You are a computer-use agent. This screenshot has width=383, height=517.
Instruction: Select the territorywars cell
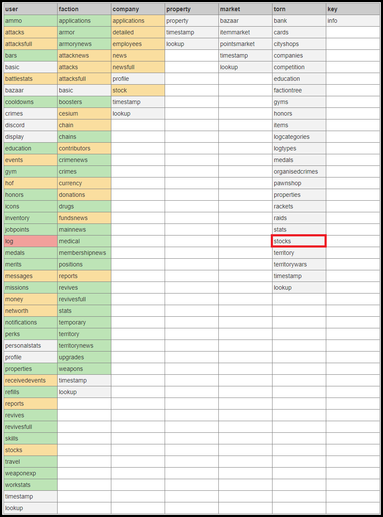pos(299,264)
